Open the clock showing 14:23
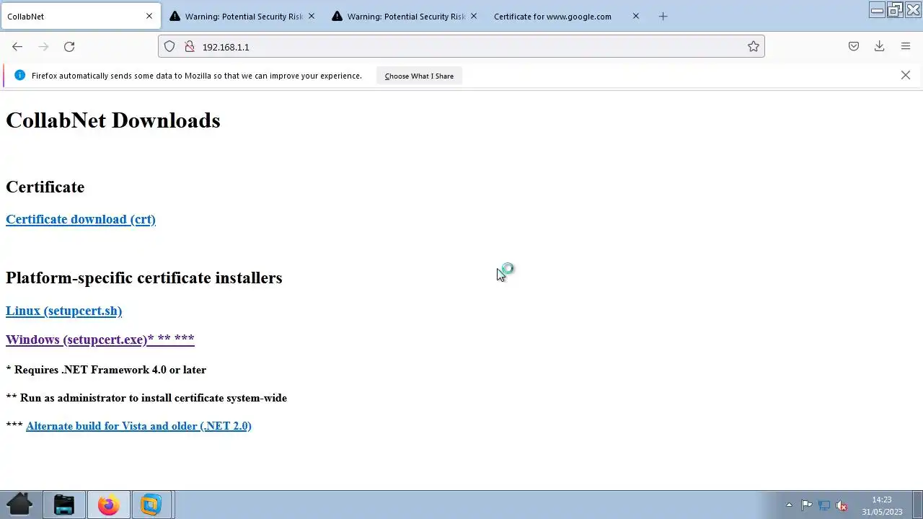This screenshot has width=923, height=519. (882, 505)
